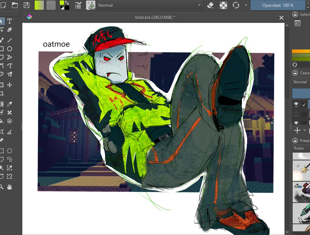Hide the top visible layer
The image size is (310, 235).
pos(296,104)
